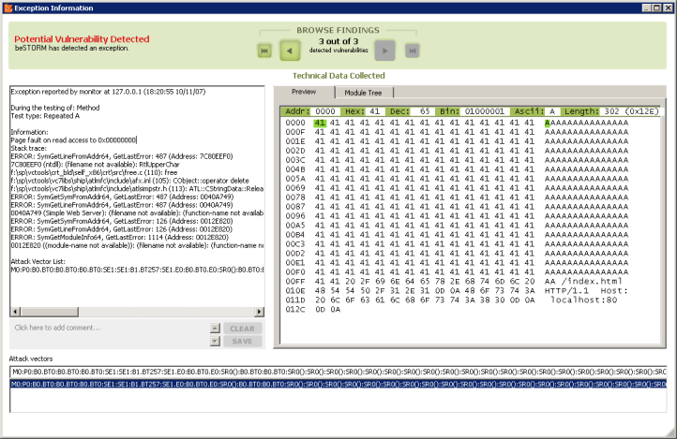Click 'During the testing of: Method' line
This screenshot has width=677, height=439.
55,108
